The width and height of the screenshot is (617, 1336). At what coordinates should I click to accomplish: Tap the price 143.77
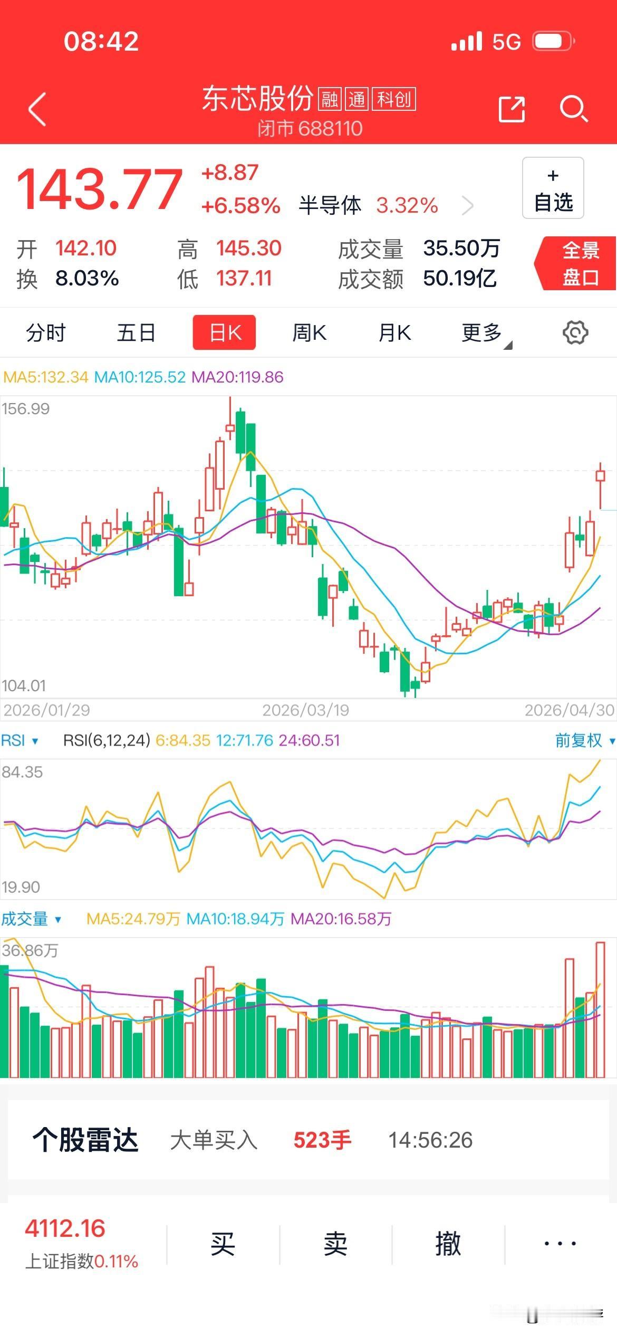coord(100,188)
